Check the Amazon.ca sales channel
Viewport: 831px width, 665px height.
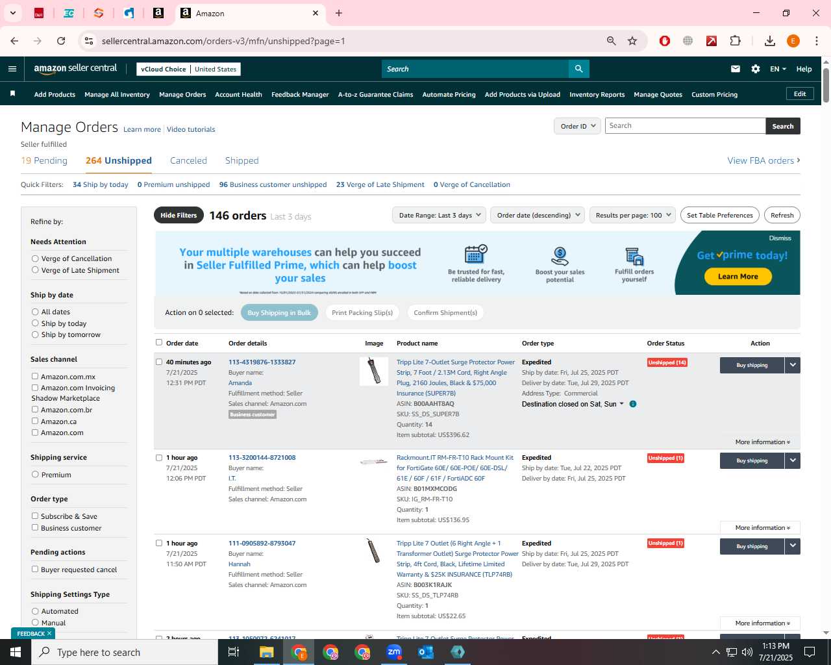tap(35, 421)
